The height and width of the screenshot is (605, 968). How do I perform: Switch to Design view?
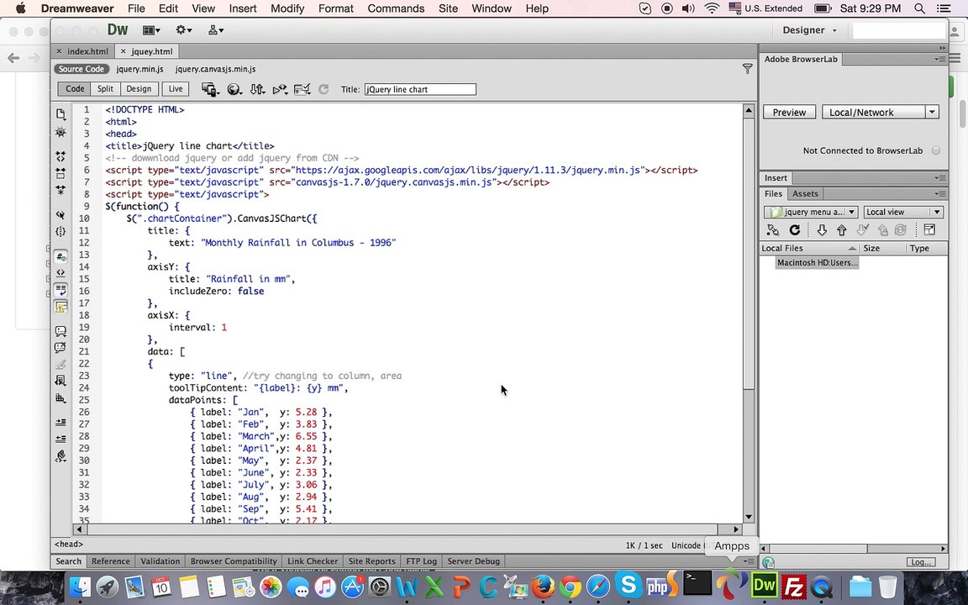pyautogui.click(x=139, y=89)
